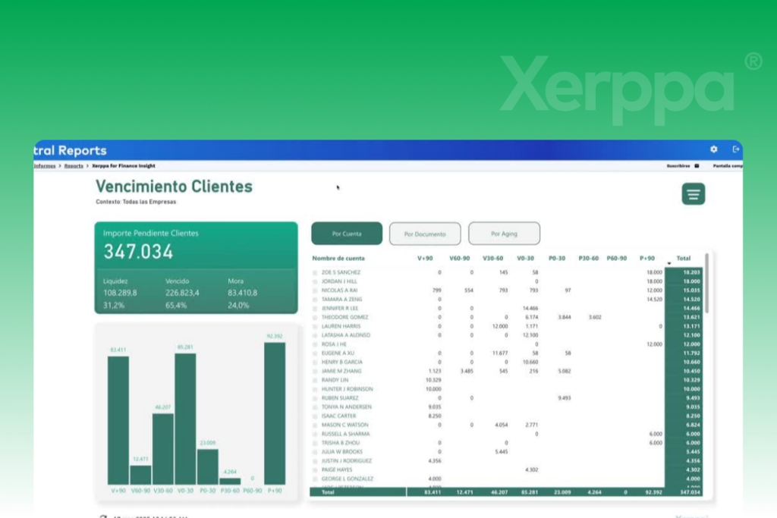Click the envelope icon next to Suscribirse
The height and width of the screenshot is (518, 777).
coord(697,166)
